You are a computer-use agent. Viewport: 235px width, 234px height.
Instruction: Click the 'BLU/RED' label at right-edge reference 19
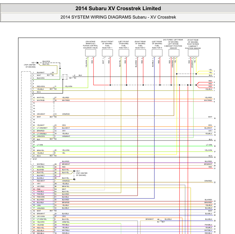click(x=208, y=161)
